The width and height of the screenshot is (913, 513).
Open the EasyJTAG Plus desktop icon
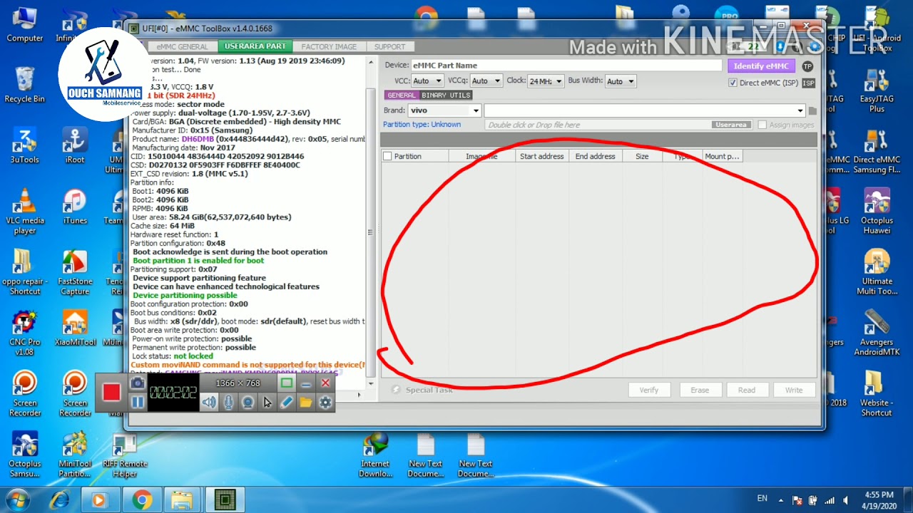pyautogui.click(x=877, y=90)
